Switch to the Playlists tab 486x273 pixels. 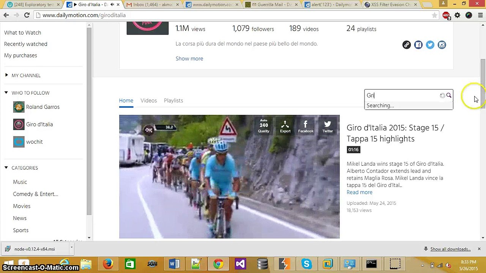(x=174, y=100)
